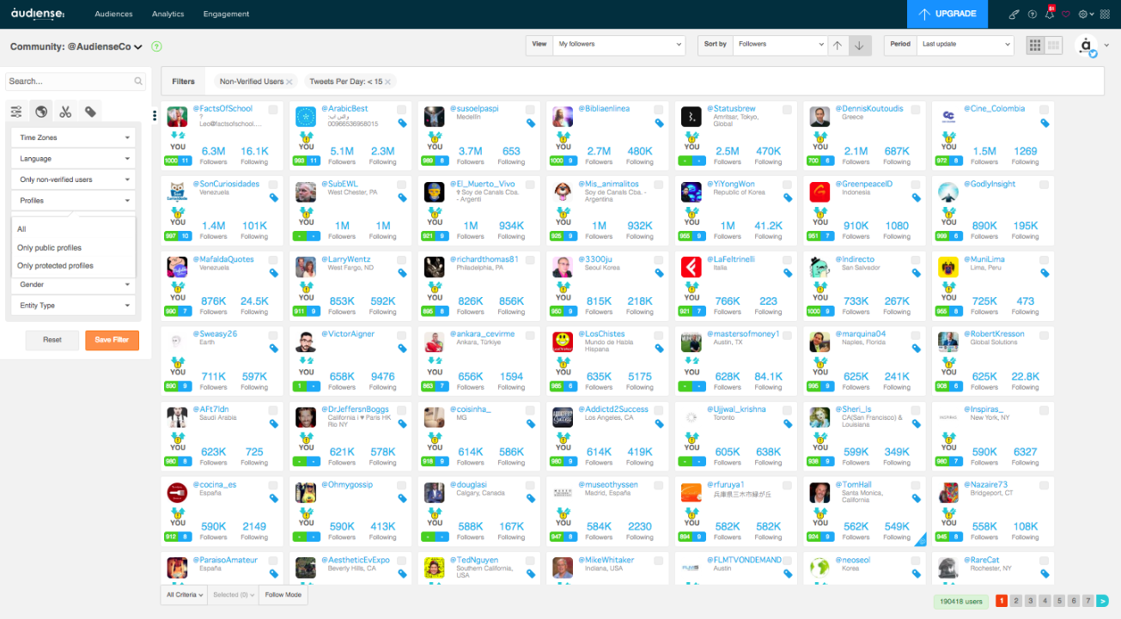Expand the Language dropdown

73,159
